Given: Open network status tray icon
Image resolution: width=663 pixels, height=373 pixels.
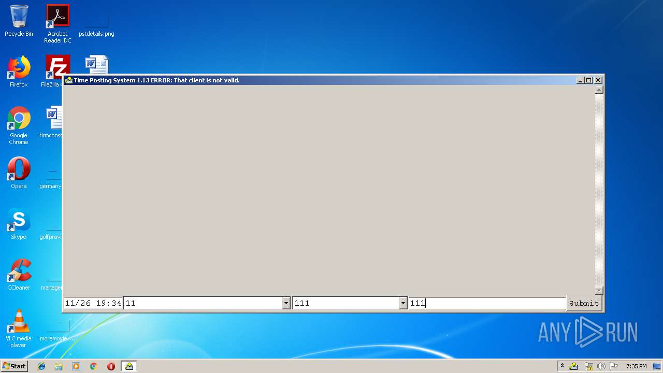Looking at the screenshot, I should click(588, 366).
